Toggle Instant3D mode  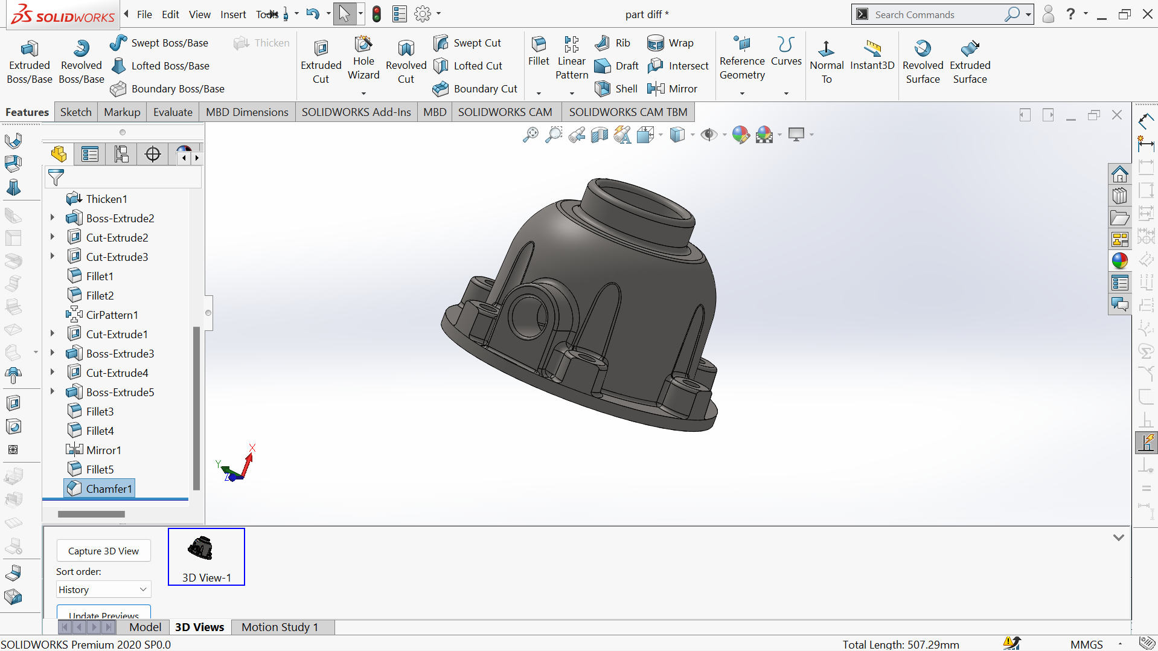pos(872,56)
